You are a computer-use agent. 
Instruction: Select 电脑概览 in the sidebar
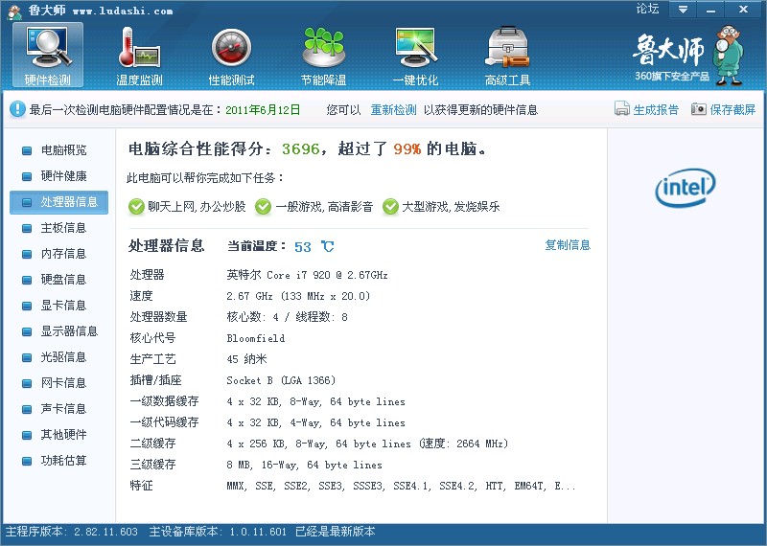tap(62, 150)
